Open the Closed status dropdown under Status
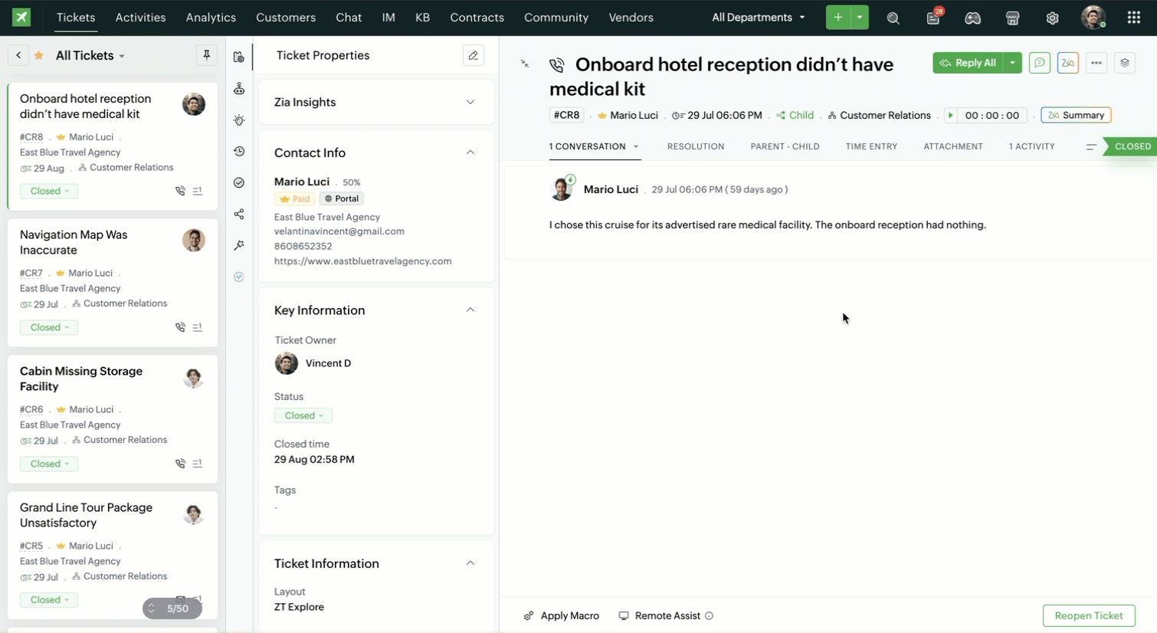Image resolution: width=1157 pixels, height=633 pixels. pos(303,415)
